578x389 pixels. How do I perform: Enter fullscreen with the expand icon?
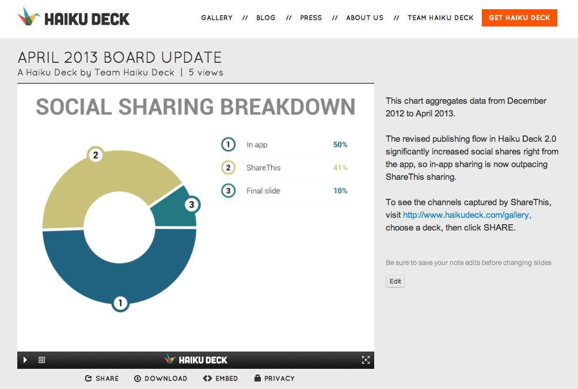366,360
